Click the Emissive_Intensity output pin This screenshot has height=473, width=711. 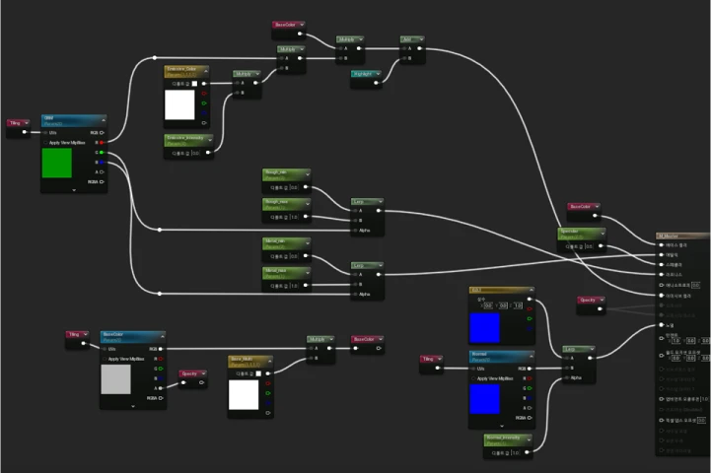208,153
